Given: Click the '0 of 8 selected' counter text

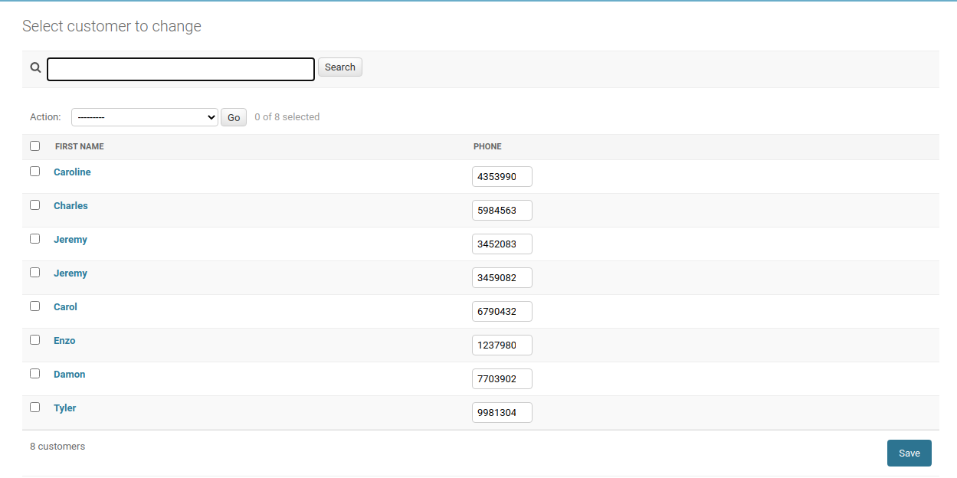Looking at the screenshot, I should coord(287,117).
